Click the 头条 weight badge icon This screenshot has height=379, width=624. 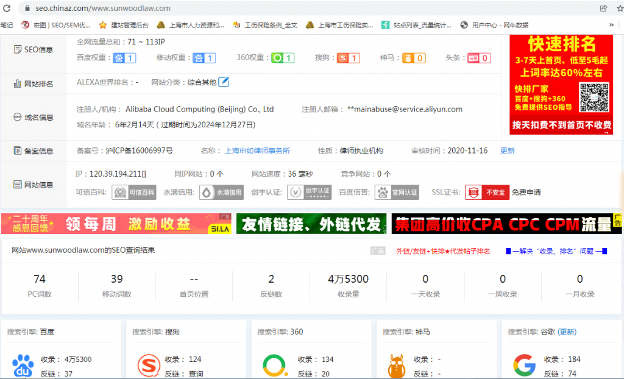[x=479, y=58]
